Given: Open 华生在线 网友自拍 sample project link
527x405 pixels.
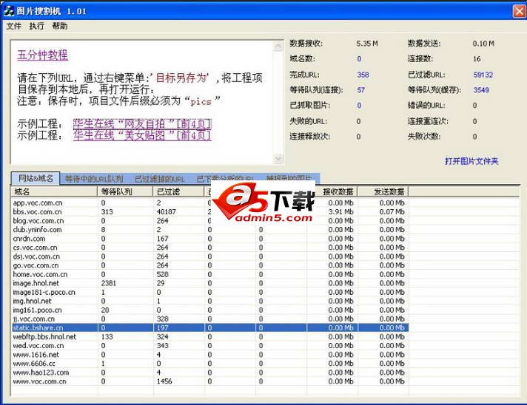Looking at the screenshot, I should (x=142, y=124).
